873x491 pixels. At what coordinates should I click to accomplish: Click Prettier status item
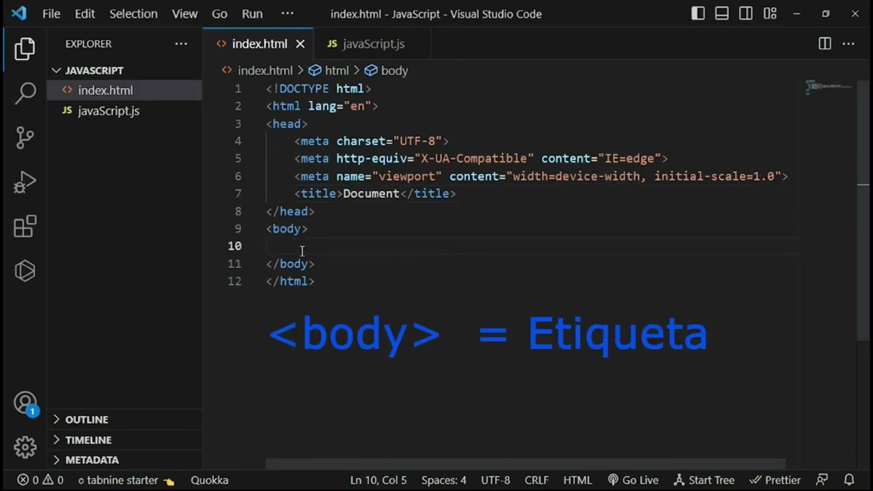[x=775, y=480]
